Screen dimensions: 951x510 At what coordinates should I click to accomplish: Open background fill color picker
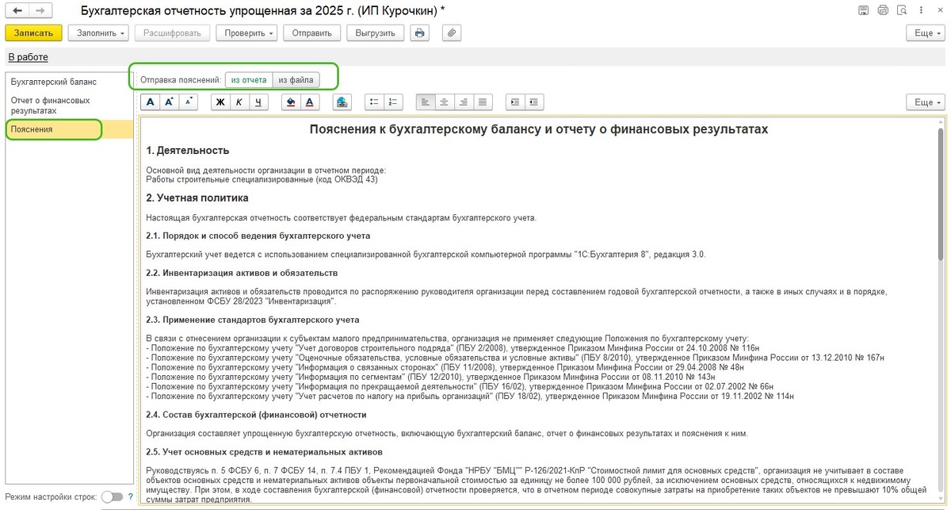pos(291,102)
